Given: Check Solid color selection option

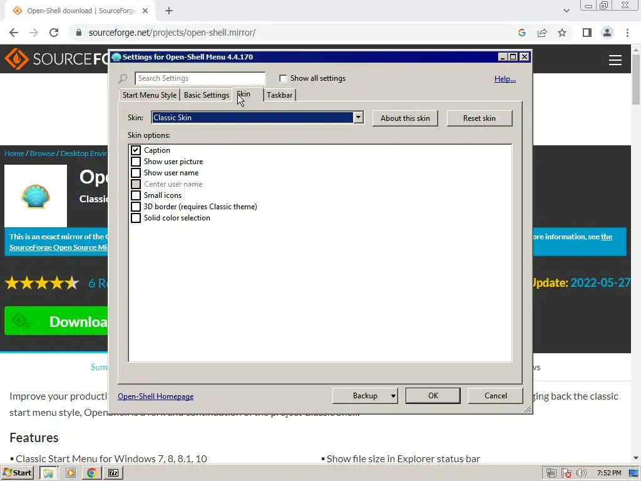Looking at the screenshot, I should [x=136, y=217].
